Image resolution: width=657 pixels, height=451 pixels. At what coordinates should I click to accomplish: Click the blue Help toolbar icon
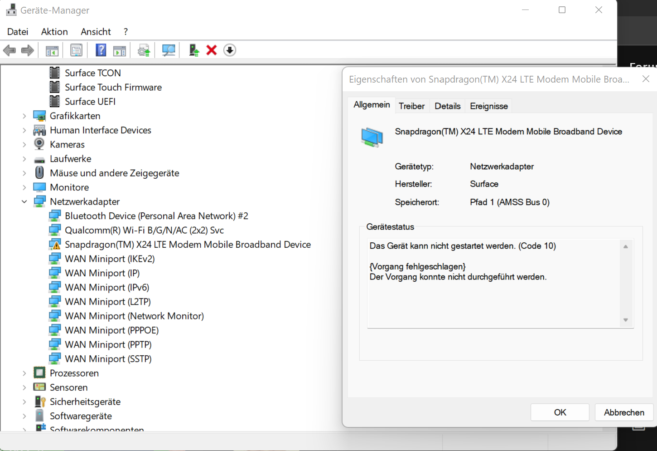point(101,50)
